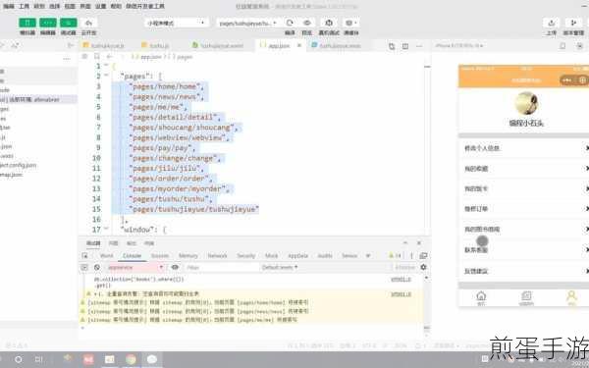Switch to the AppData devtools tab
This screenshot has width=589, height=368.
pos(297,256)
